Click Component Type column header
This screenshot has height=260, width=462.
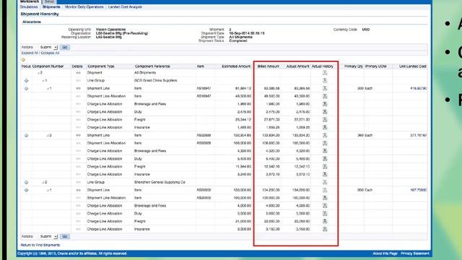(101, 66)
